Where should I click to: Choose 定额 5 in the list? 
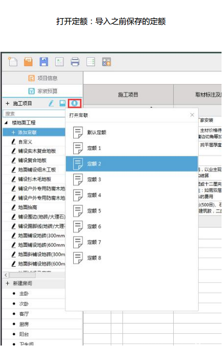coord(132,211)
